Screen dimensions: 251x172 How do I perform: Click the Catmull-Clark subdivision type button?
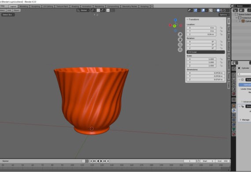tap(245, 85)
